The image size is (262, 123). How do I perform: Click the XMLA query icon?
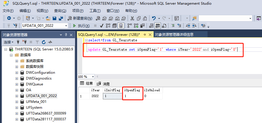click(x=117, y=18)
